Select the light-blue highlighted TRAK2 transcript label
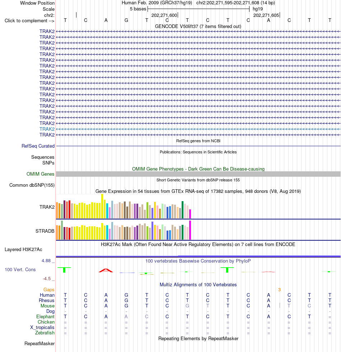This screenshot has width=341, height=352. [47, 129]
